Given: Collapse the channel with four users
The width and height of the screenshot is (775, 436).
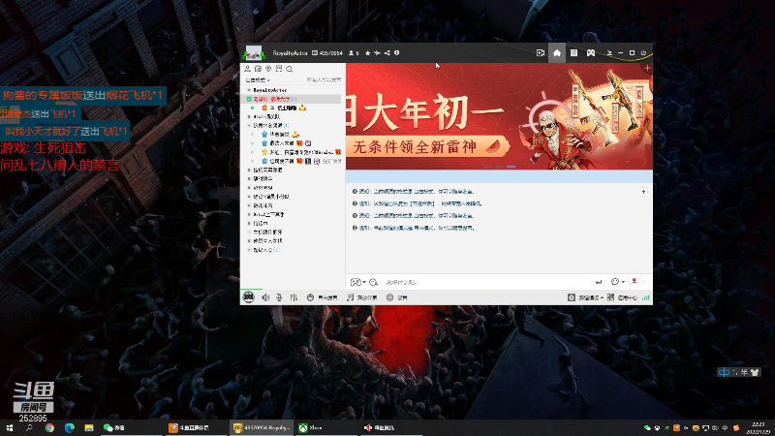Looking at the screenshot, I should tap(249, 126).
